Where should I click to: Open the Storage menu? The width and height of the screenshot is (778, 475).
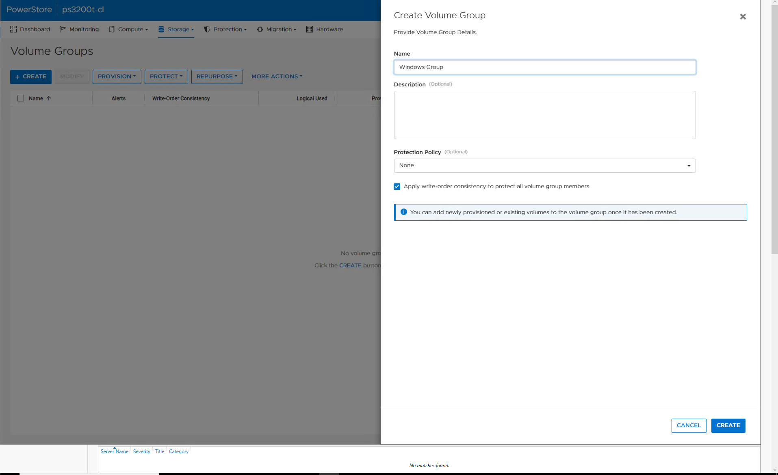click(x=176, y=29)
